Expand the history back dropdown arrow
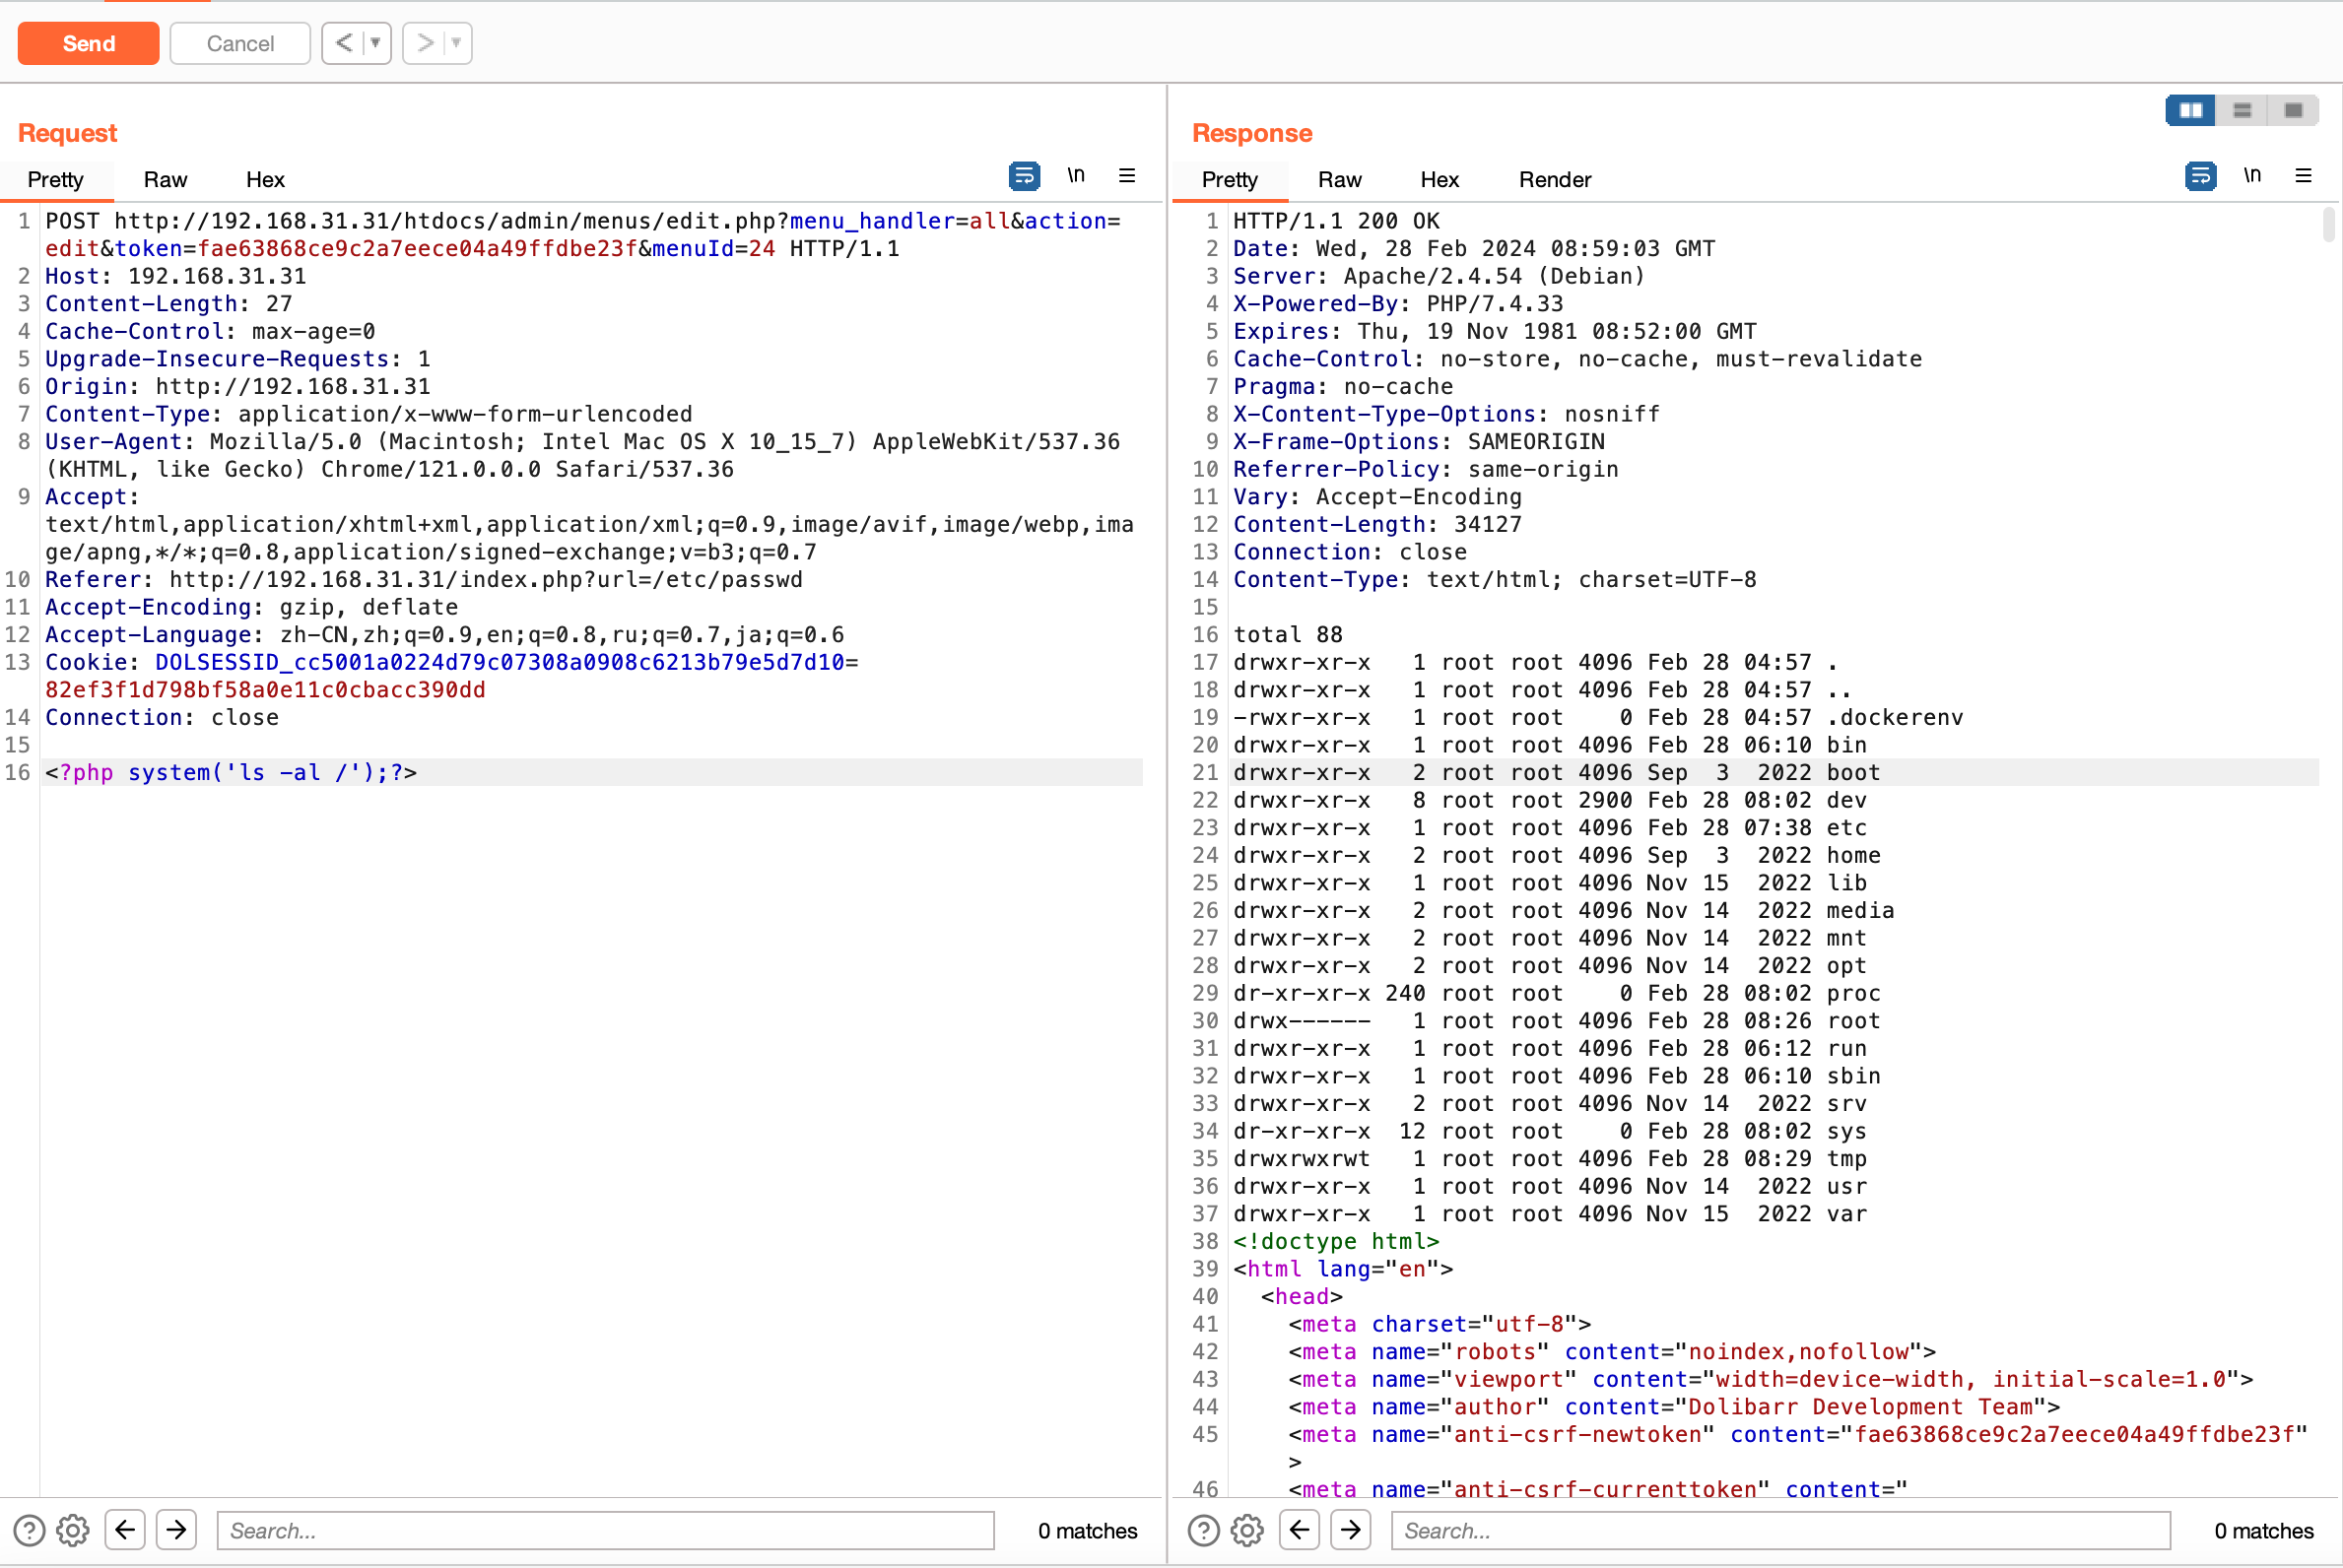 coord(375,43)
